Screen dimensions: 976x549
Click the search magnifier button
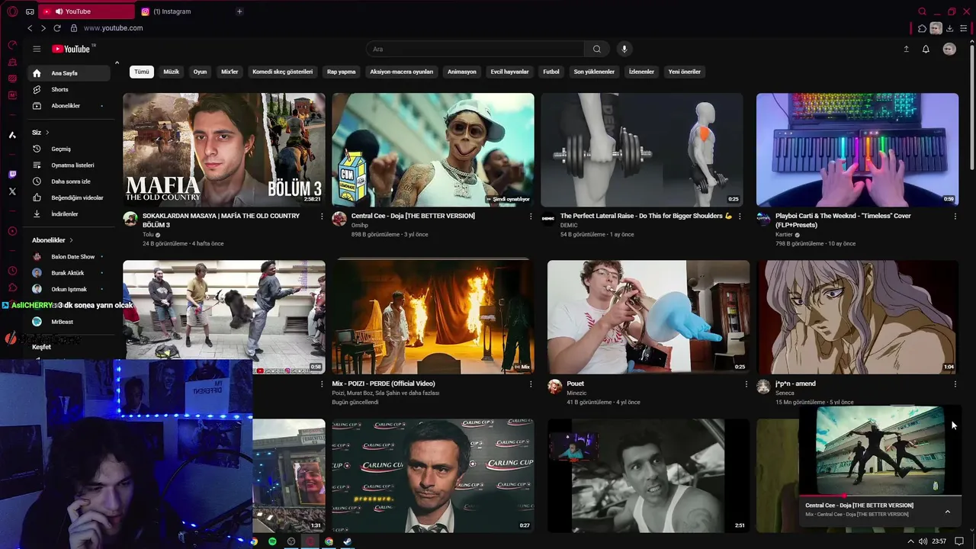[x=597, y=49]
